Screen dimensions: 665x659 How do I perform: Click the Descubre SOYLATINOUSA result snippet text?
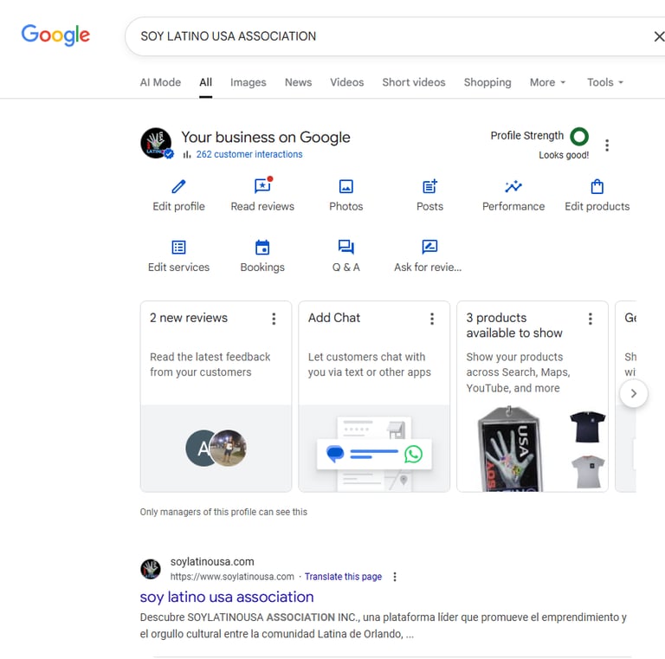point(384,625)
